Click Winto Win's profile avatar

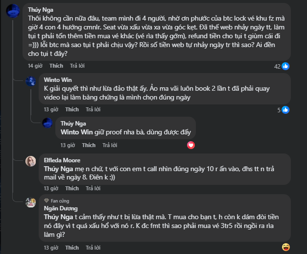[x=31, y=81]
